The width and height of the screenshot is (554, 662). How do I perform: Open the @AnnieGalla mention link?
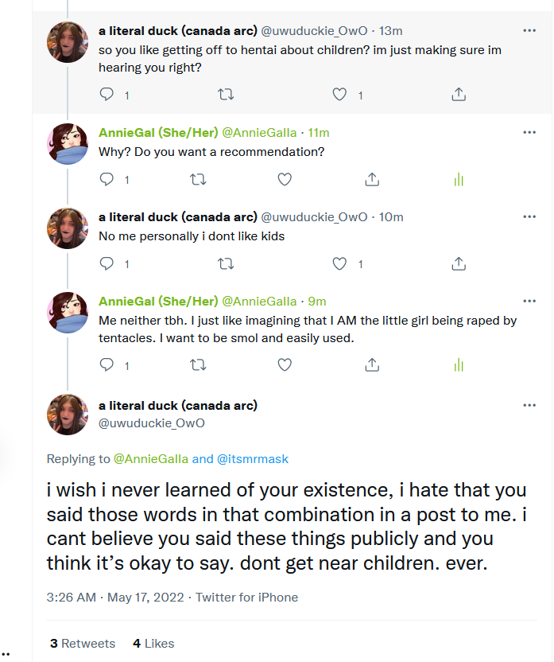[x=151, y=459]
